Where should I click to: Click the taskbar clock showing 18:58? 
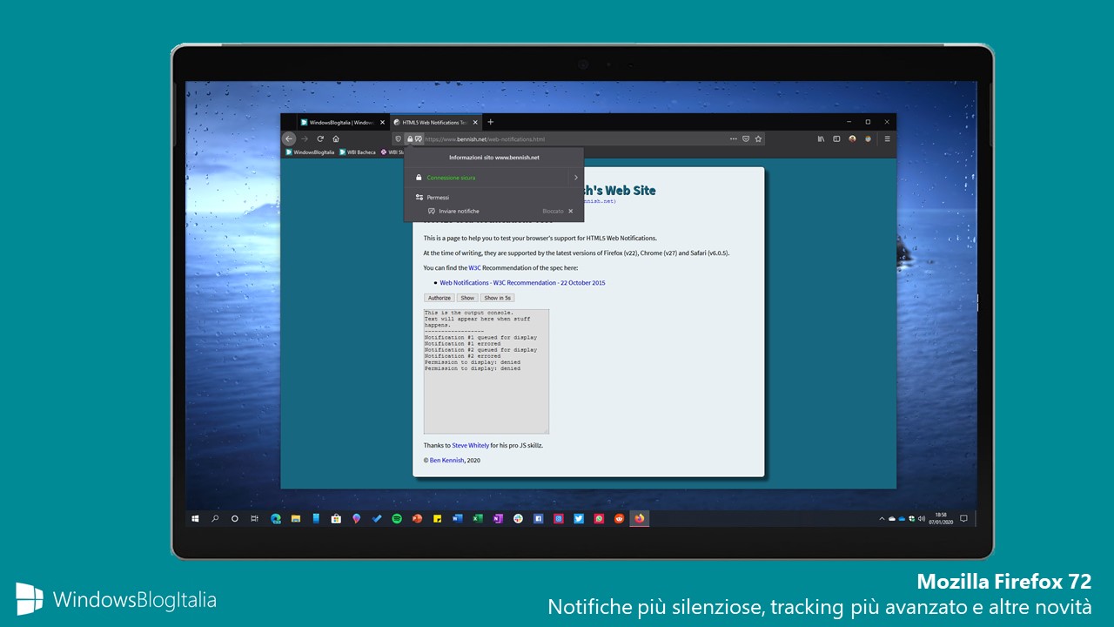point(941,518)
